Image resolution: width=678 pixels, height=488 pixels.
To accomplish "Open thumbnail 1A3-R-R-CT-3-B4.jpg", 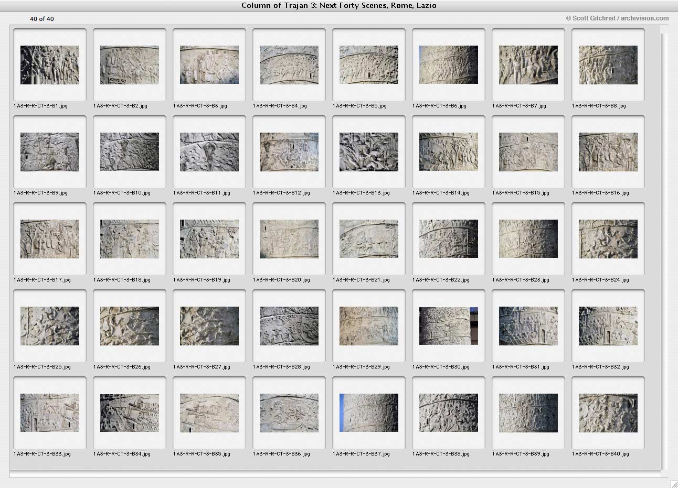I will [289, 65].
